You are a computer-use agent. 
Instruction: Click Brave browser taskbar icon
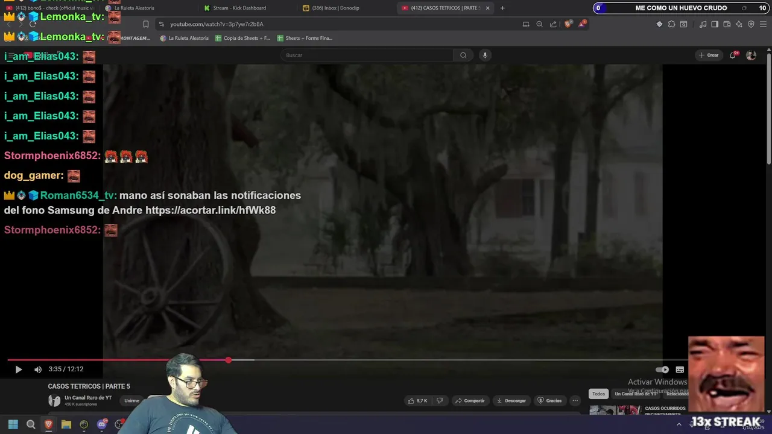[49, 424]
